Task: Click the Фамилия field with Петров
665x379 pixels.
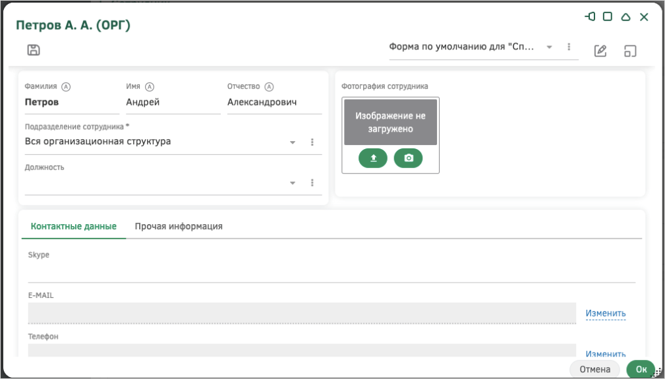Action: coord(72,103)
